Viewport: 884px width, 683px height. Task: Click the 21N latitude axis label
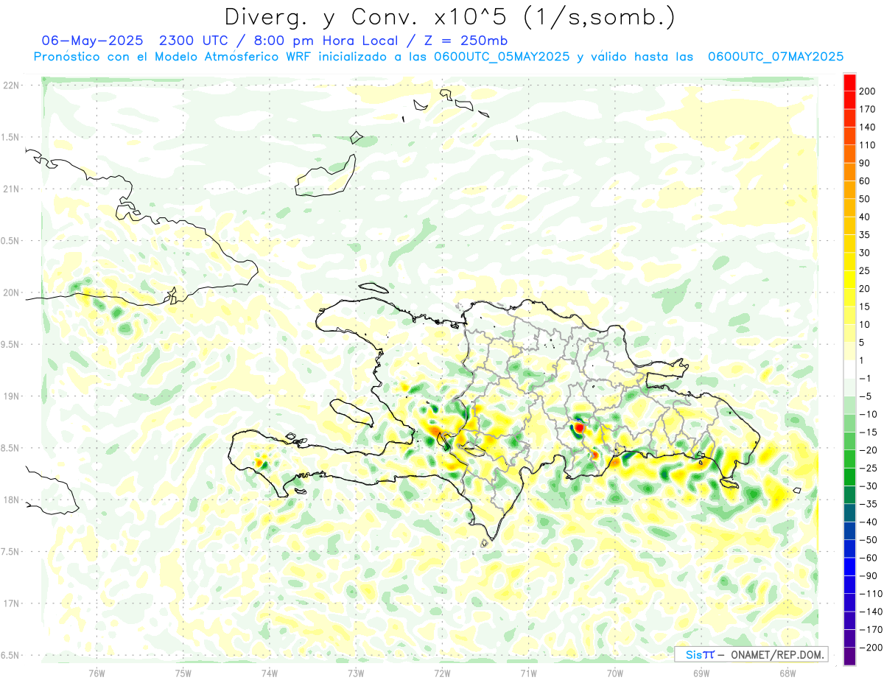click(12, 189)
